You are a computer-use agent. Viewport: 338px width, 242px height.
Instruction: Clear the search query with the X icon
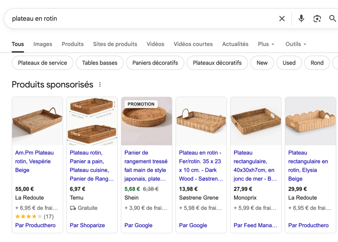[282, 18]
